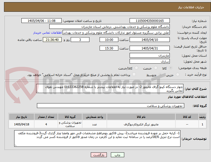Click the توضیحات خریدار label
Viewport: 211px width, 162px height.
(x=194, y=139)
